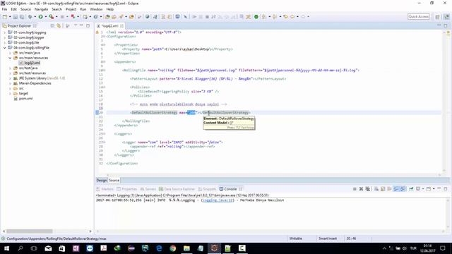Image resolution: width=452 pixels, height=254 pixels.
Task: Open Project Explorer View Menu triangle
Action: click(x=76, y=25)
